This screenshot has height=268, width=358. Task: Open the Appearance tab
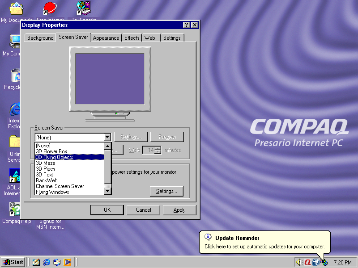[x=106, y=38]
